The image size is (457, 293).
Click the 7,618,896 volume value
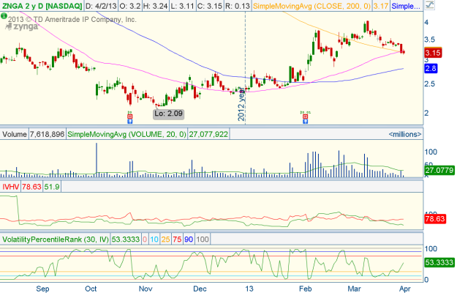pos(47,134)
